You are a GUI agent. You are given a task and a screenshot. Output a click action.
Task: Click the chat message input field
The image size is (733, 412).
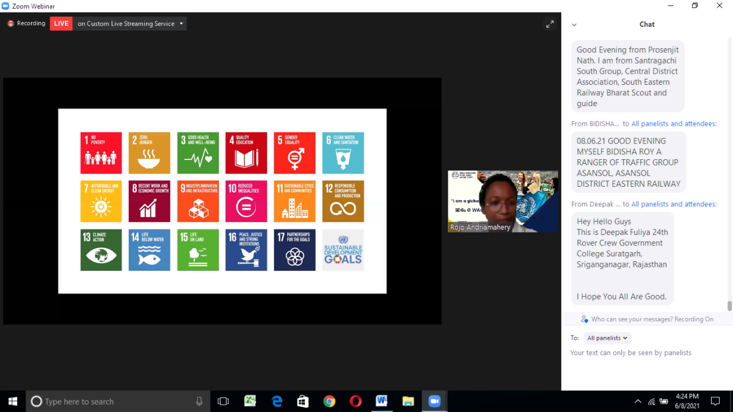pos(646,366)
